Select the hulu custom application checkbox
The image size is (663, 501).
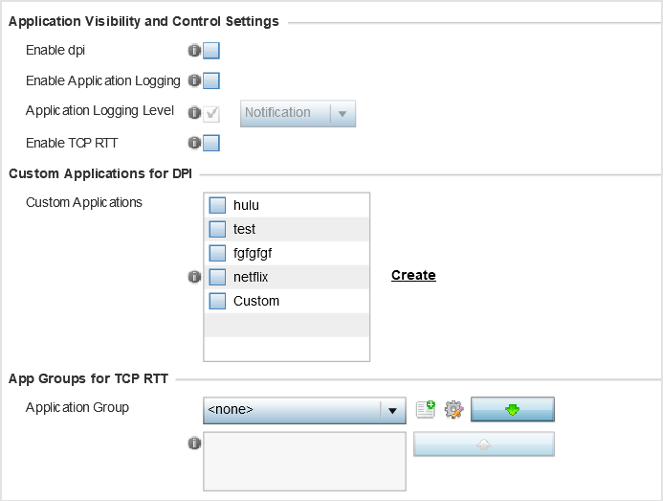click(x=217, y=205)
